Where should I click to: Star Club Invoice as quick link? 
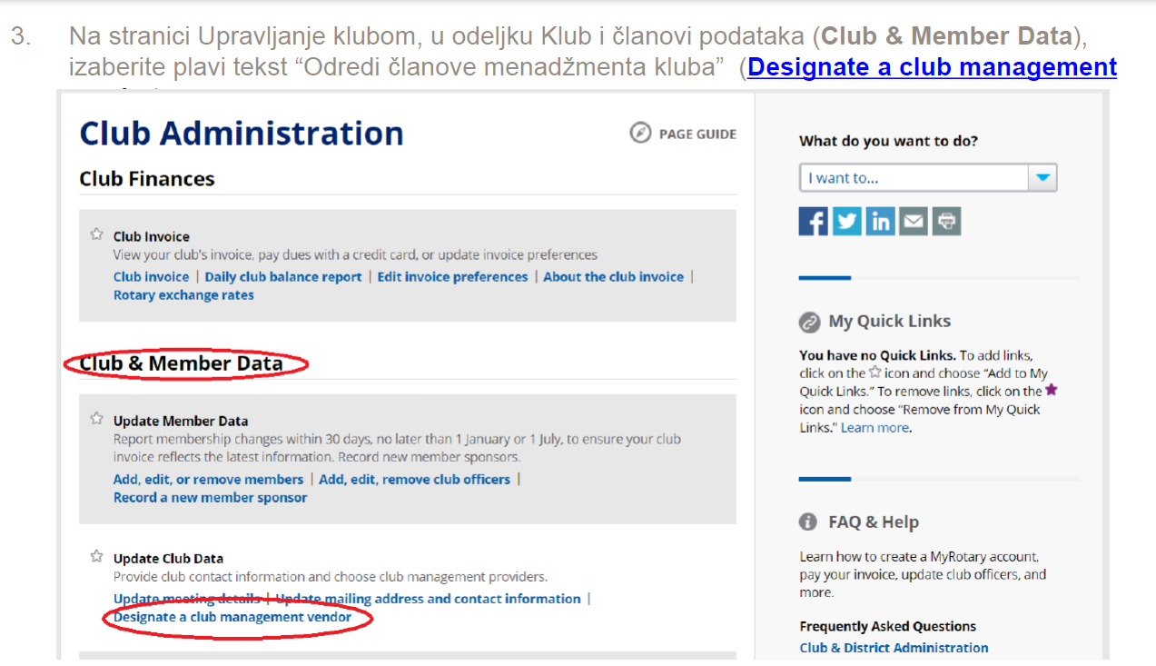tap(96, 235)
